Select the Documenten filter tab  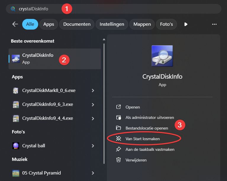tap(77, 24)
